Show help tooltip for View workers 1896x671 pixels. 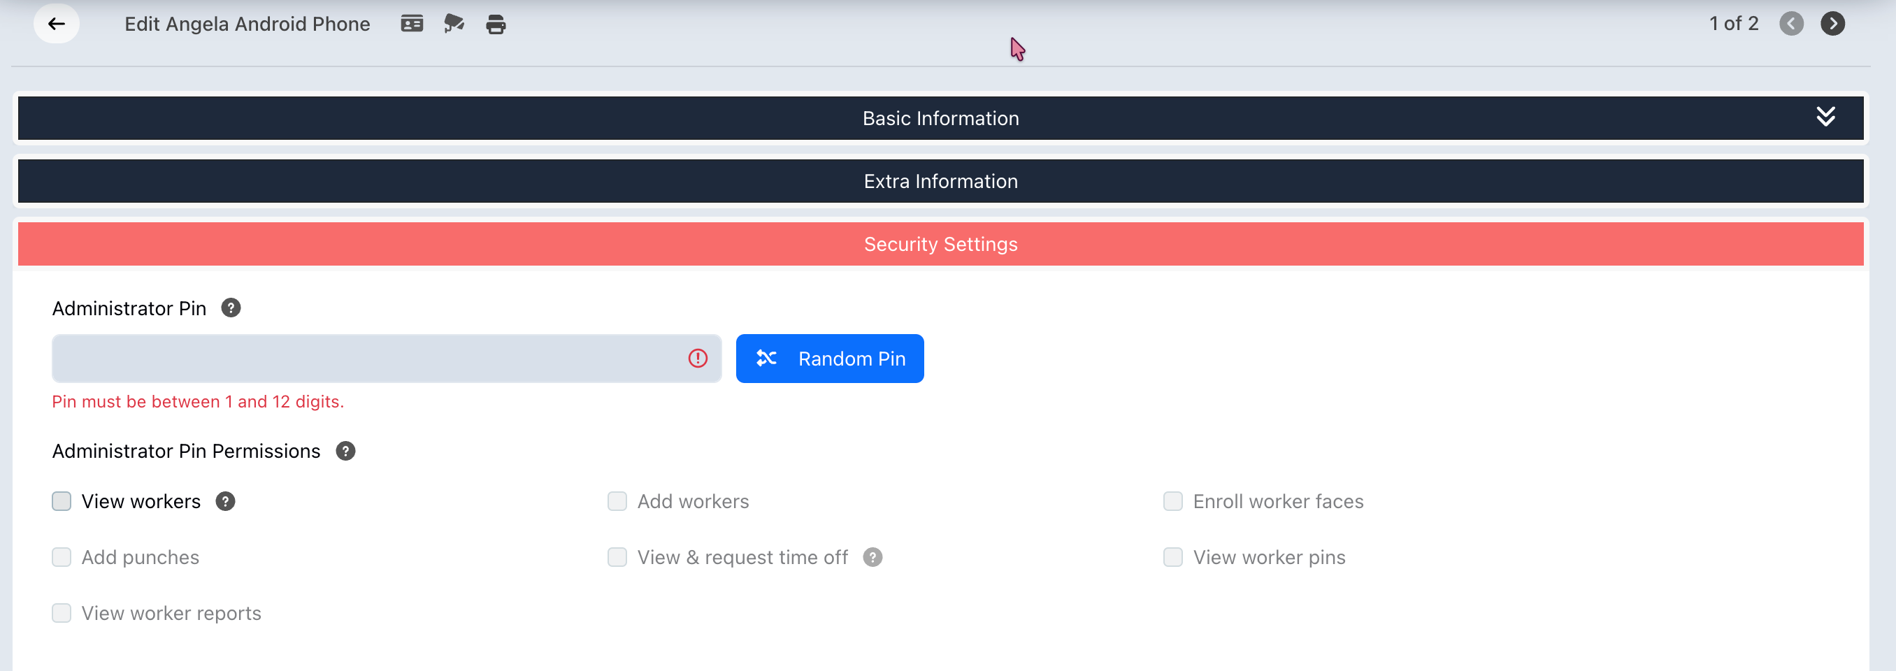[x=225, y=501]
